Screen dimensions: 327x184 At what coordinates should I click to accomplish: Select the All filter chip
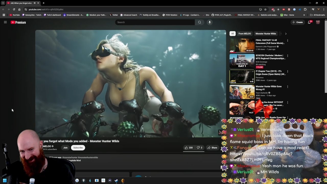(232, 34)
